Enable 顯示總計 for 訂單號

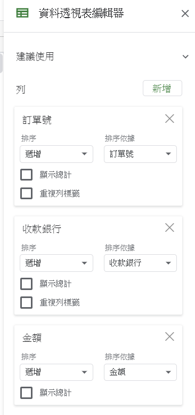[x=27, y=175]
